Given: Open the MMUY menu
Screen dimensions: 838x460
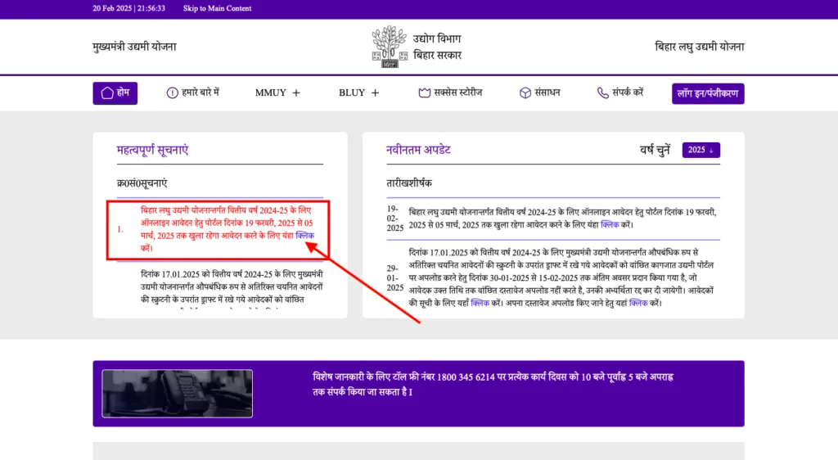Looking at the screenshot, I should (x=277, y=93).
